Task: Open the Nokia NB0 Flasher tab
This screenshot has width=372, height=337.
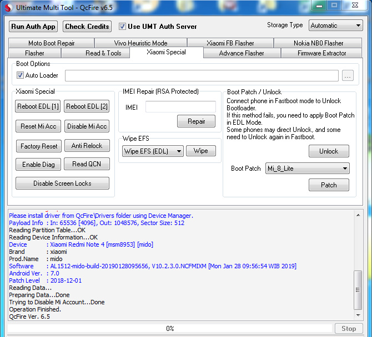Action: 318,43
